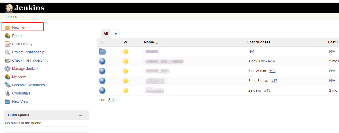Click sunny weather icon in #38 row

125,71
